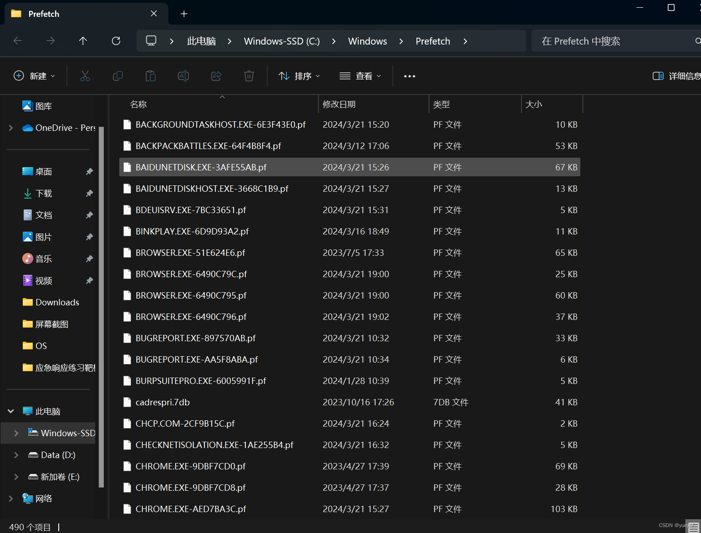This screenshot has height=533, width=701.
Task: Open 图库 Gallery in sidebar
Action: (37, 106)
